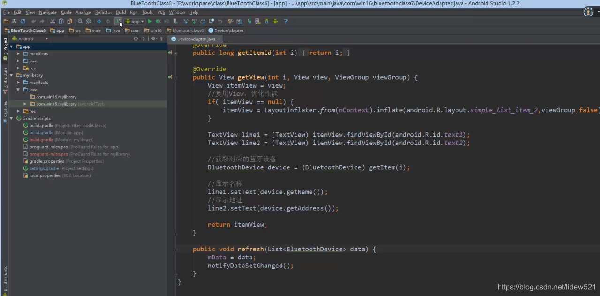This screenshot has width=600, height=296.
Task: Click the Open folder toolbar icon
Action: click(6, 21)
